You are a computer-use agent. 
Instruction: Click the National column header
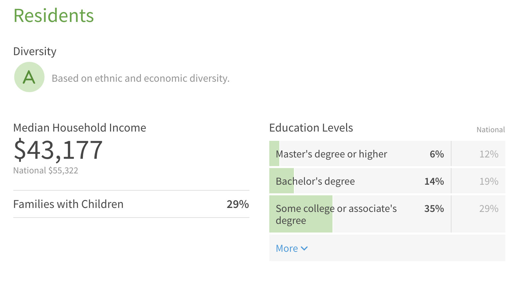[491, 130]
